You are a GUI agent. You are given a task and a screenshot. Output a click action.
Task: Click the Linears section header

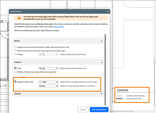tap(58, 62)
